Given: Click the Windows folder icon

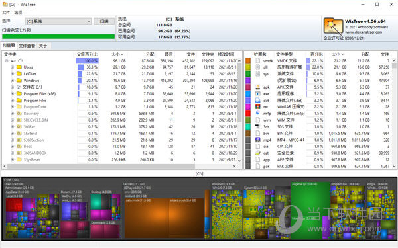Looking at the screenshot, I should (19, 81).
